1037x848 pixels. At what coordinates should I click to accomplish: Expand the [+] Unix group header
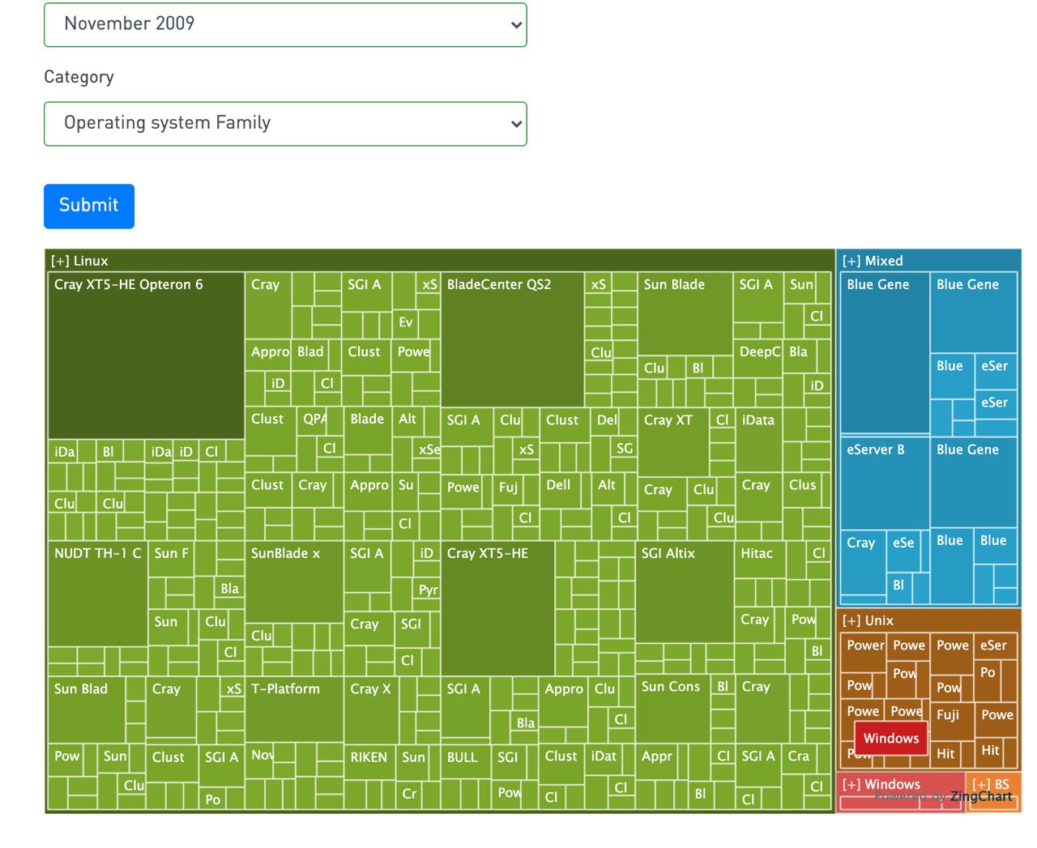928,620
